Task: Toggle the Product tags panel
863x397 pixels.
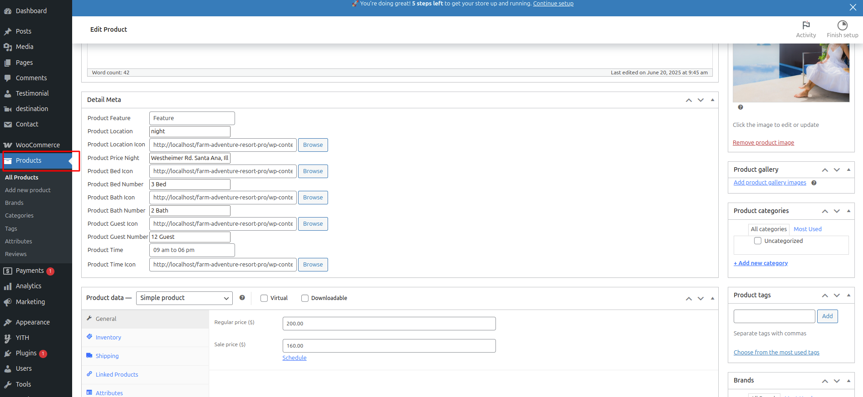Action: (848, 295)
